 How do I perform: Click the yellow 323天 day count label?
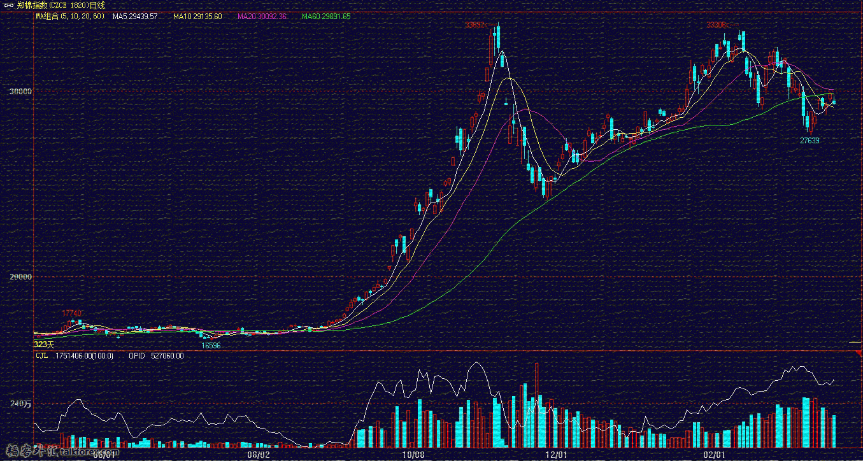[x=45, y=344]
